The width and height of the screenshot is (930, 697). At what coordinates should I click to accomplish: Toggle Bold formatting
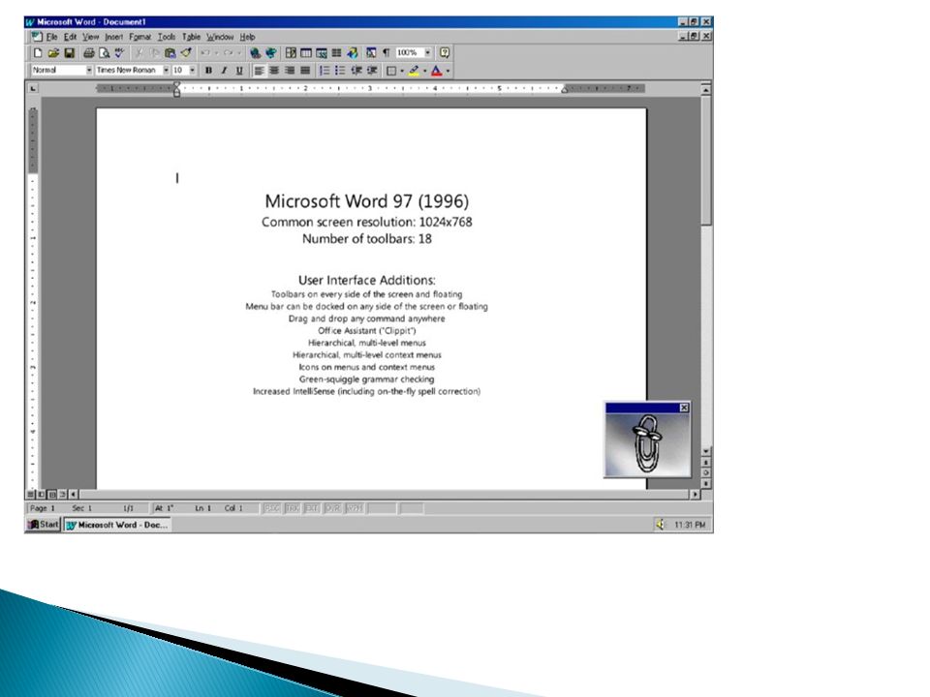[x=208, y=71]
